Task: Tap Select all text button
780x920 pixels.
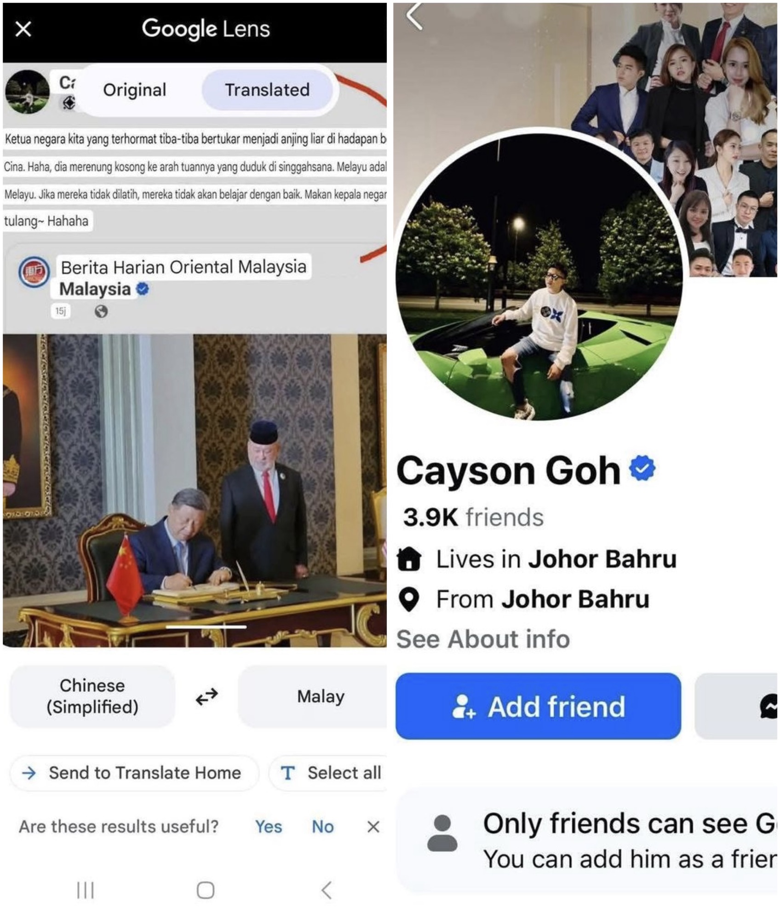Action: click(x=329, y=773)
